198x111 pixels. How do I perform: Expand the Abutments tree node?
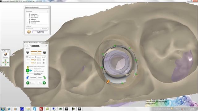coord(28,23)
